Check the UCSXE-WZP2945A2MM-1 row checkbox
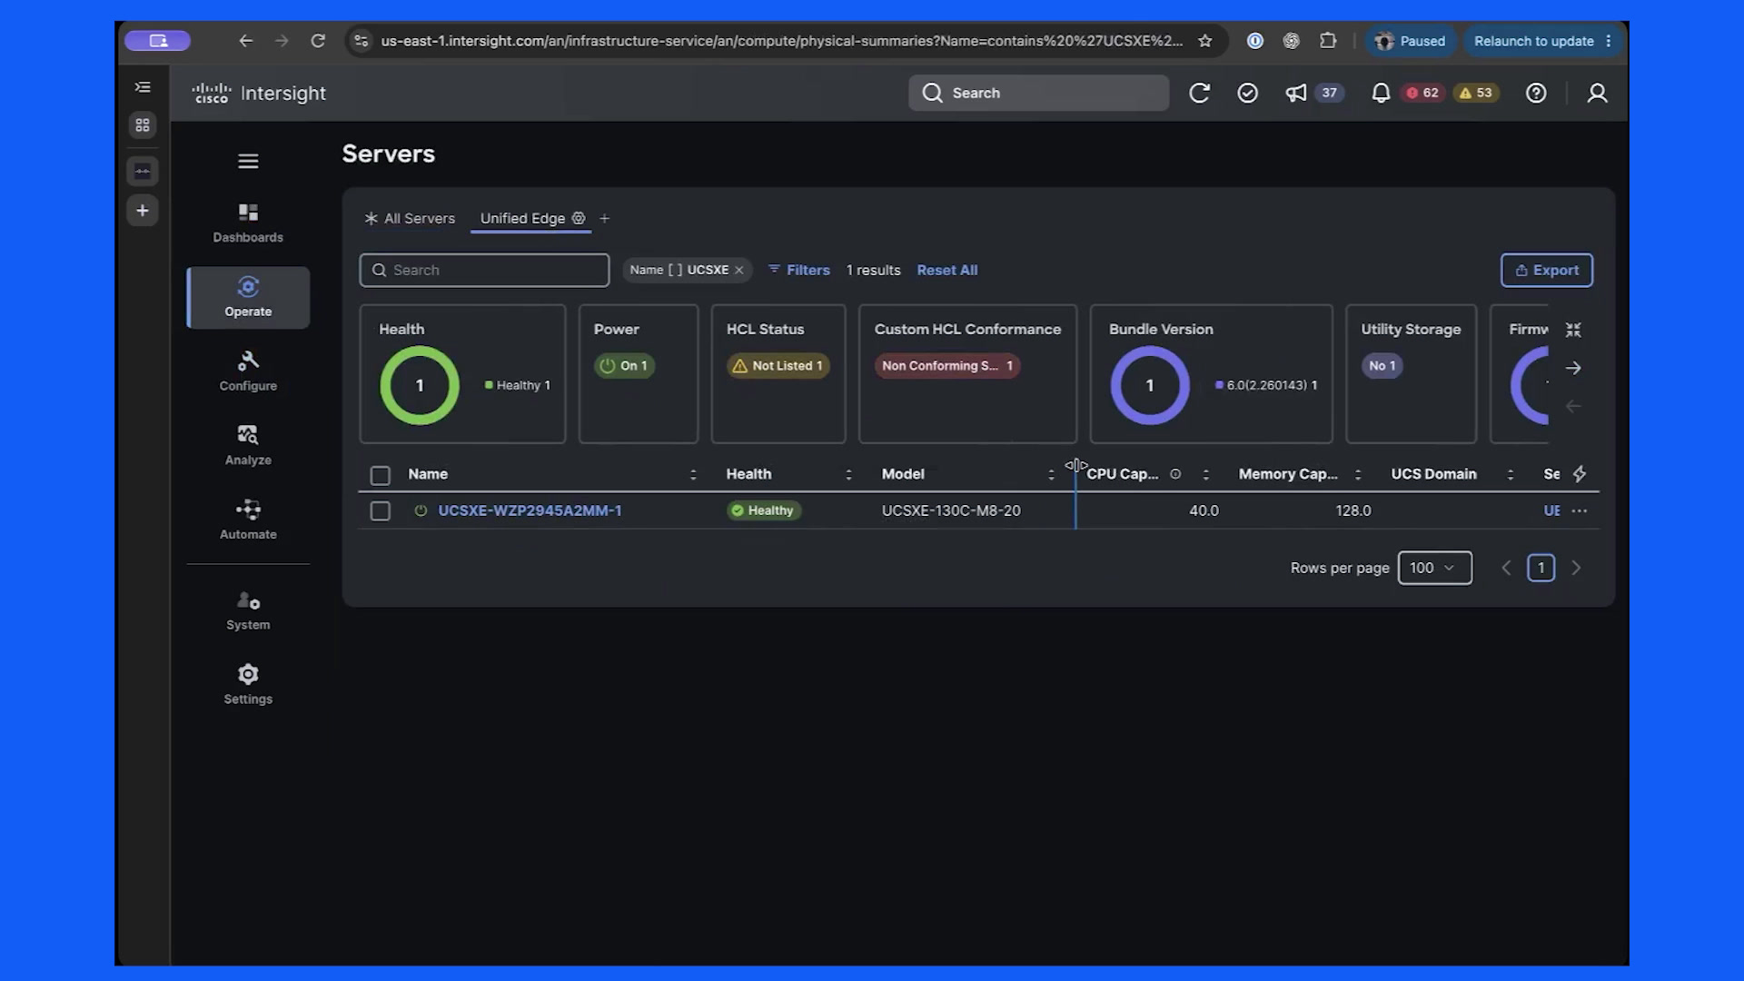This screenshot has width=1744, height=981. click(380, 511)
